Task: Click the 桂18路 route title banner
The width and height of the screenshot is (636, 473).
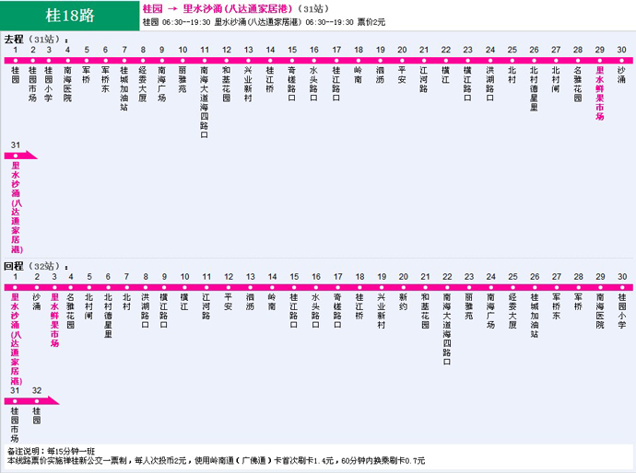Action: click(x=69, y=16)
